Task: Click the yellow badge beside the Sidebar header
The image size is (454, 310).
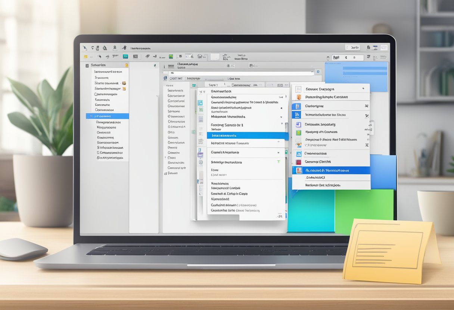Action: (127, 65)
